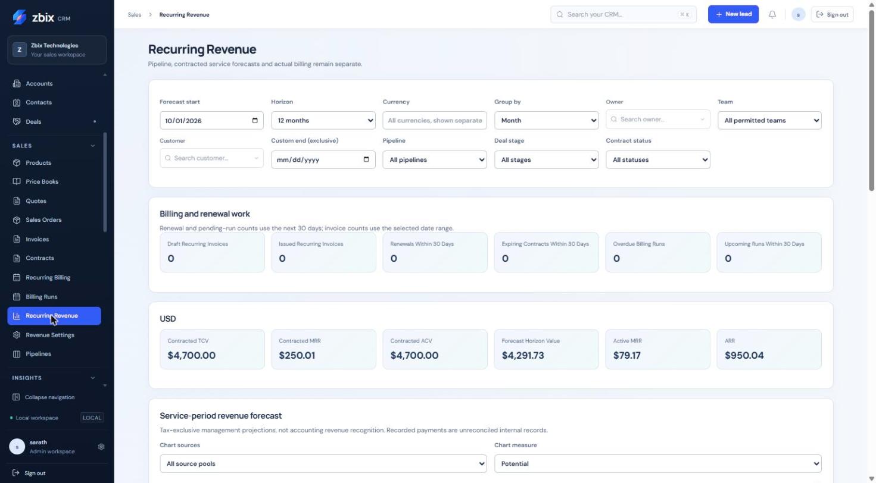Image resolution: width=876 pixels, height=483 pixels.
Task: Navigate to Billing Runs
Action: (x=54, y=297)
